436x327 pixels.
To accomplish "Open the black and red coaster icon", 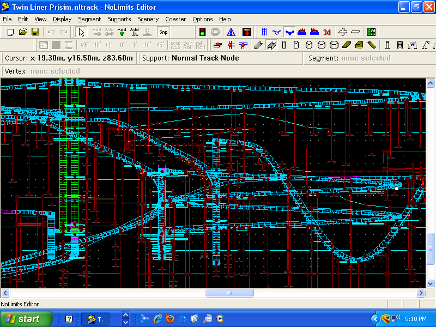I will click(247, 32).
